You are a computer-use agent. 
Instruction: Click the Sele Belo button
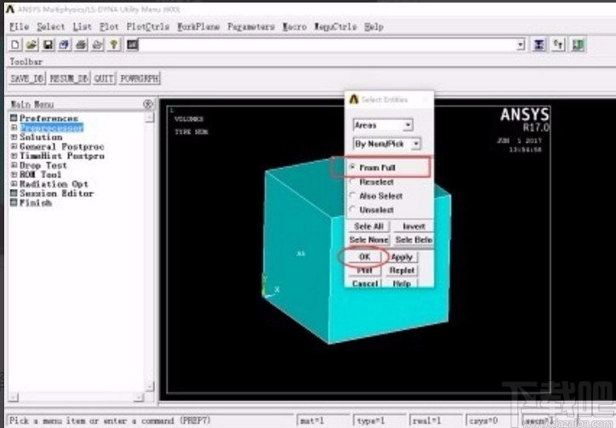click(414, 240)
